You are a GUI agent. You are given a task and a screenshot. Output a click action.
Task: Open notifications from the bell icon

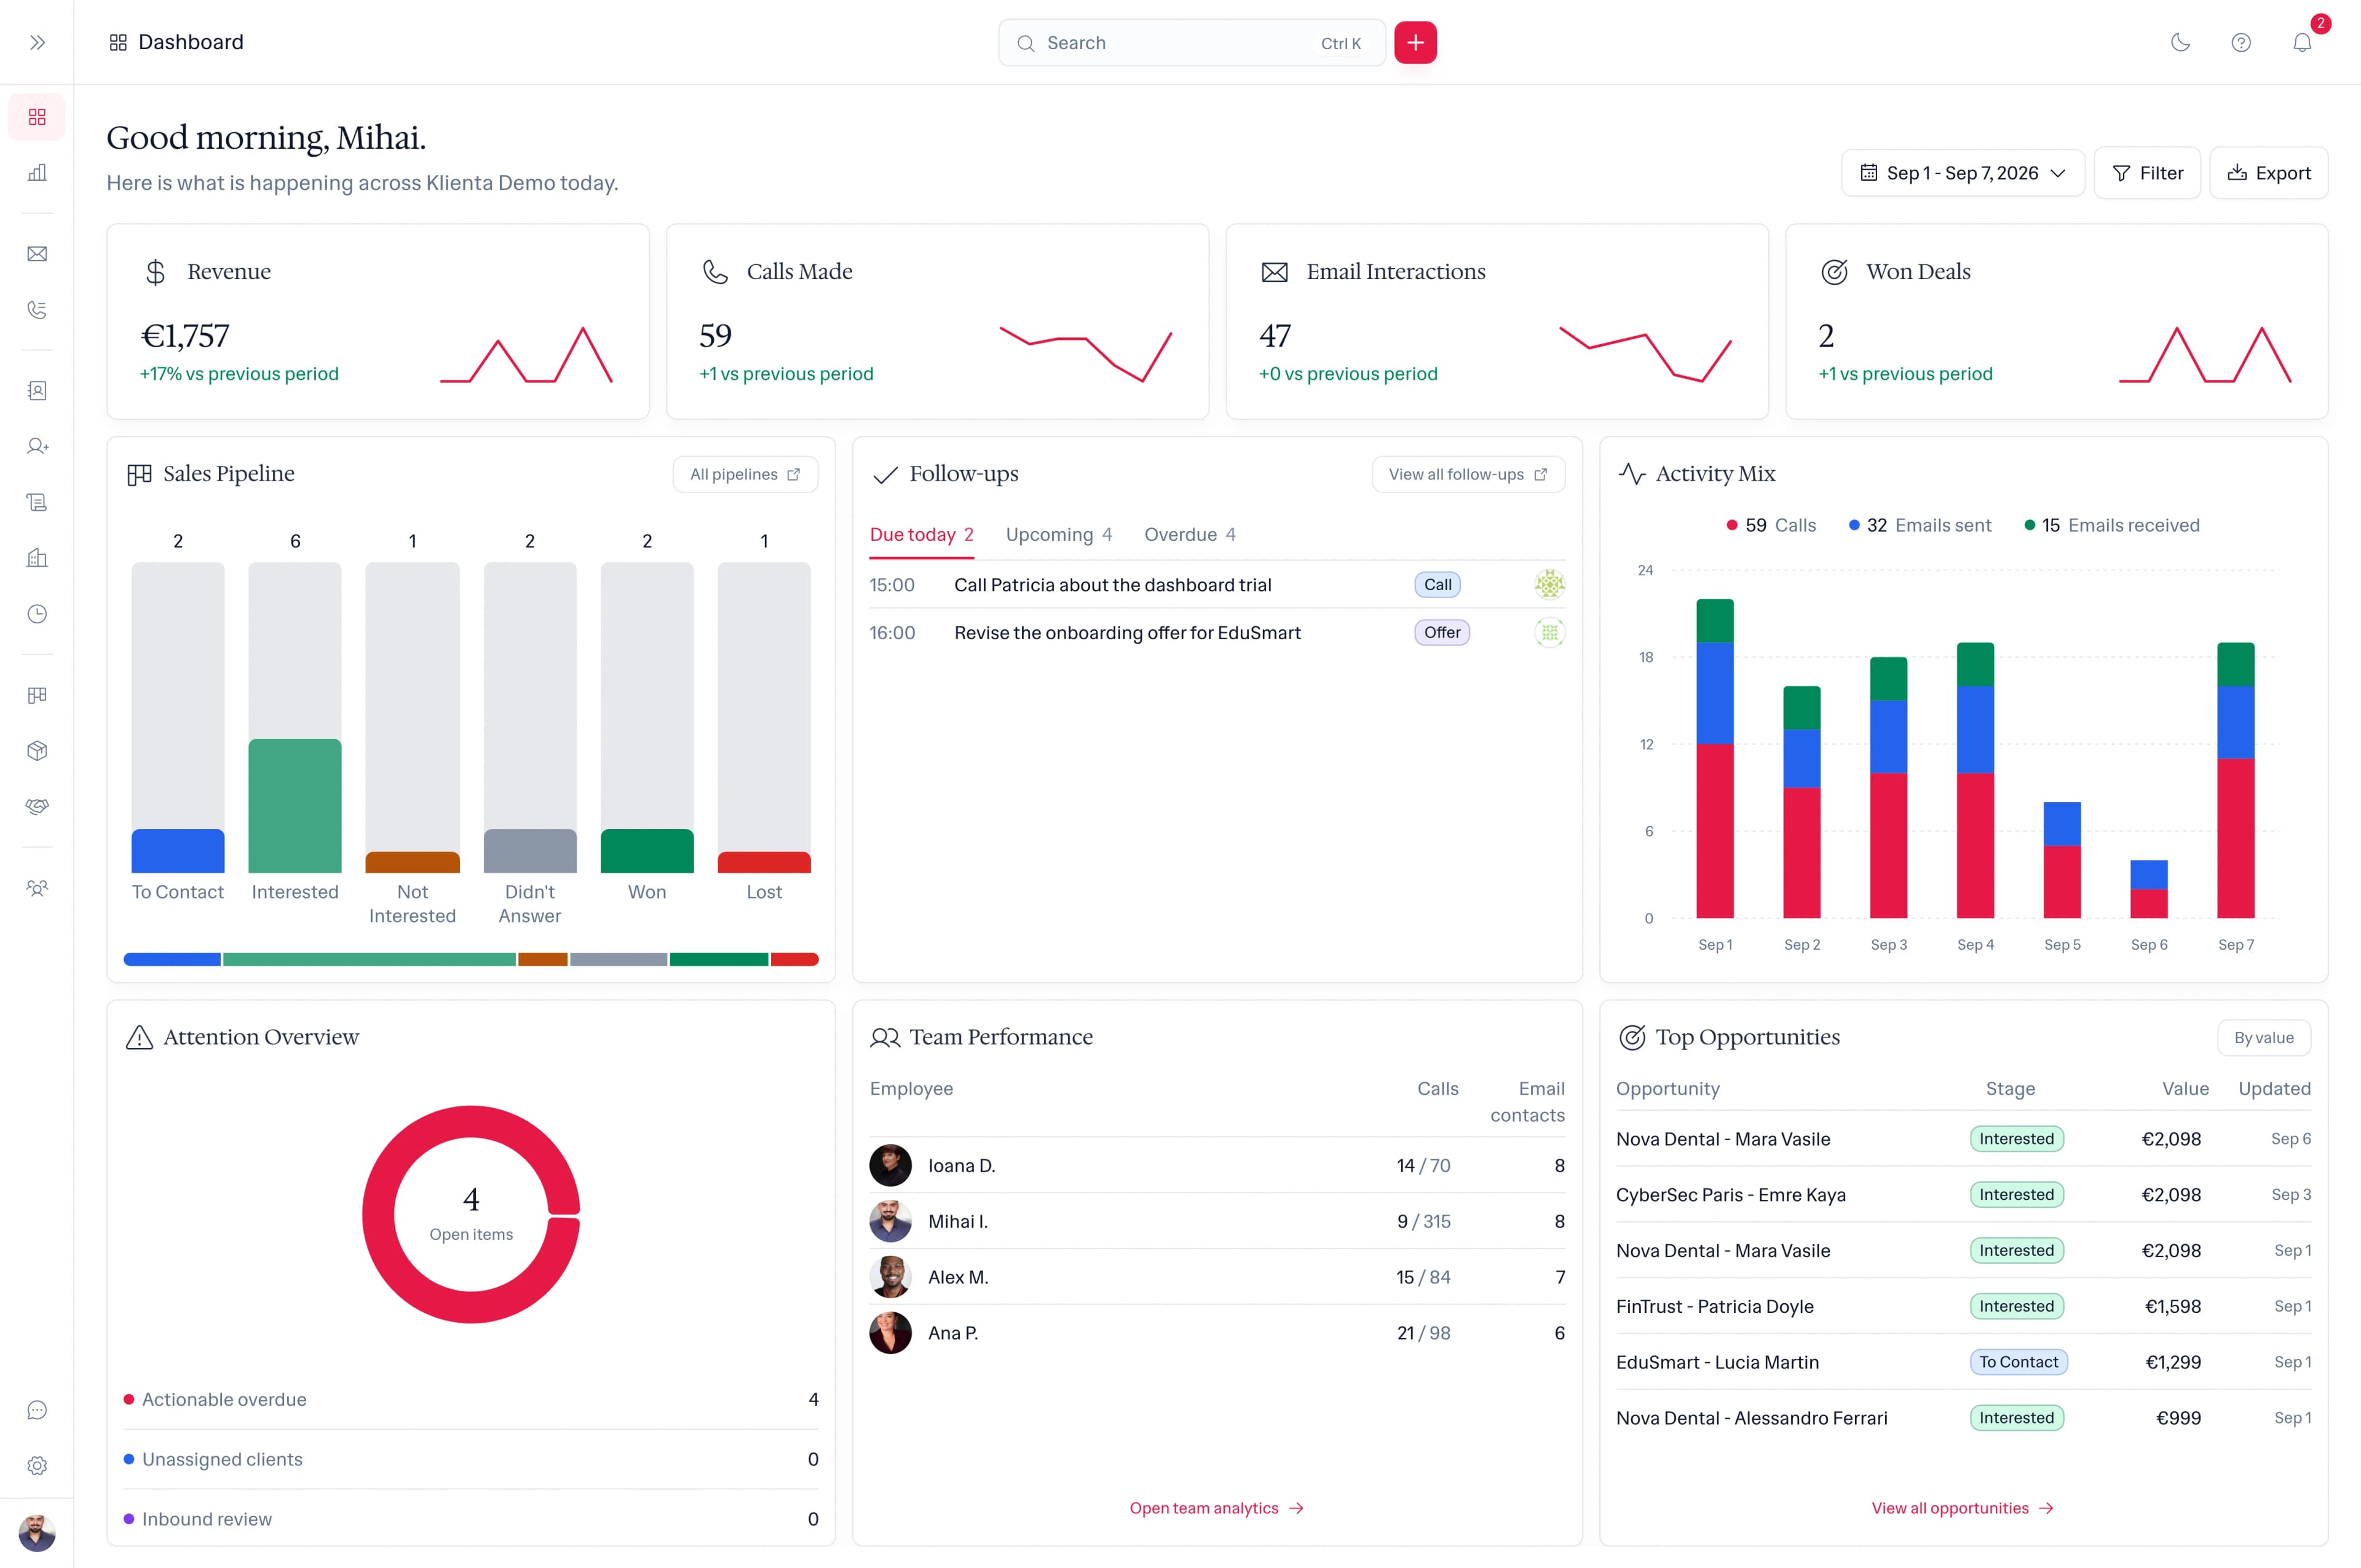click(2302, 42)
